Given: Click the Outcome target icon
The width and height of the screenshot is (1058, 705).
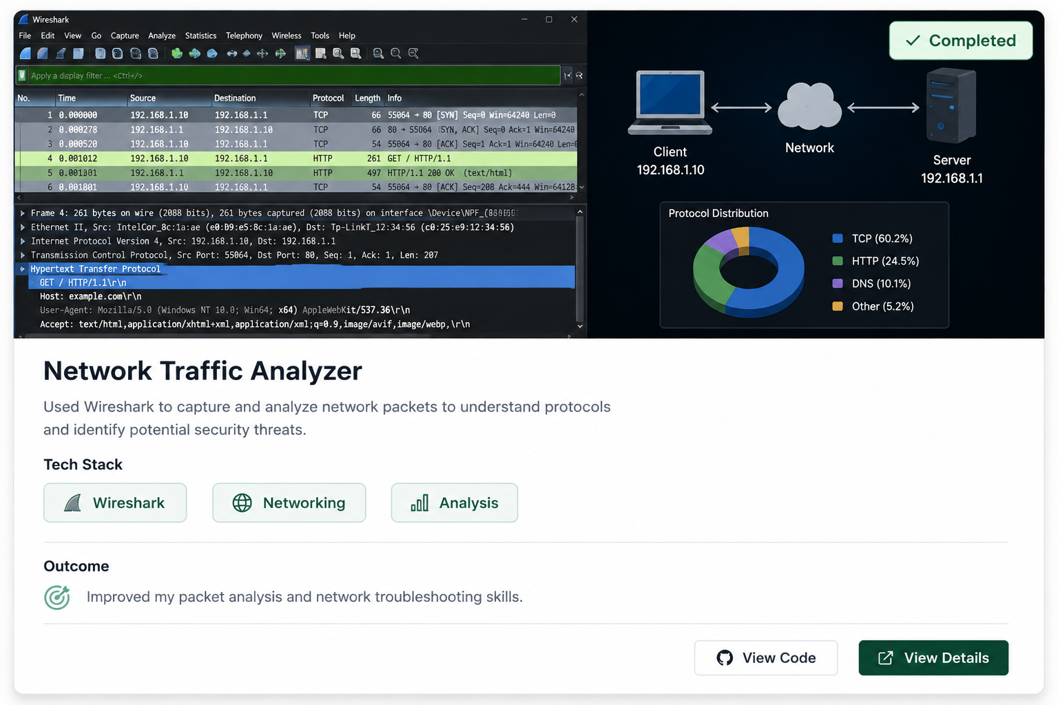Looking at the screenshot, I should point(57,597).
